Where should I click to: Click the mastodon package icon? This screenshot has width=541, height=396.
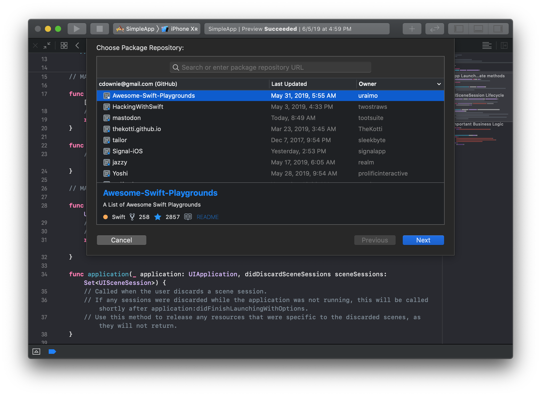coord(107,118)
